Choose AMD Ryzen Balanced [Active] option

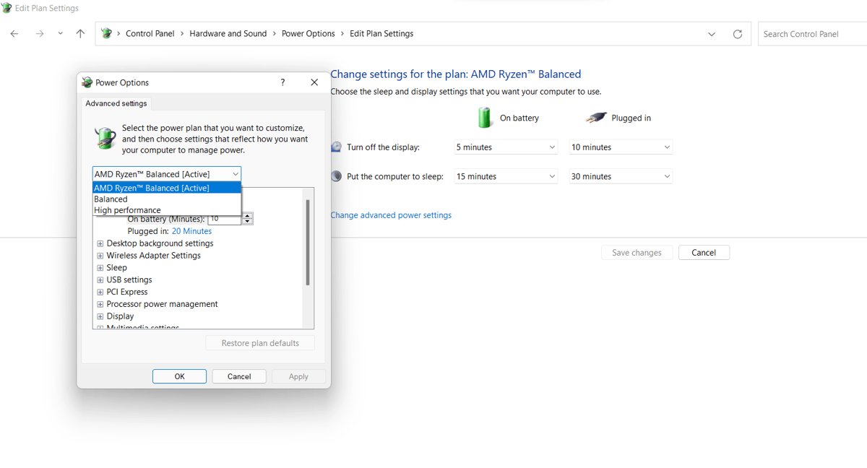point(167,188)
